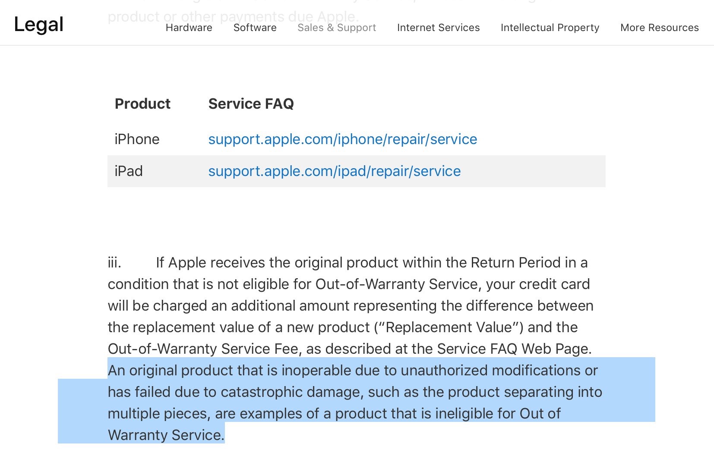
Task: Open the Intellectual Property tab
Action: [550, 28]
